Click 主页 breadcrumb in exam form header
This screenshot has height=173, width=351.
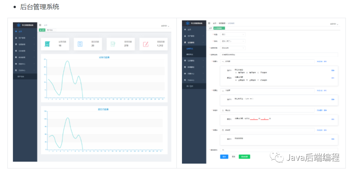pyautogui.click(x=214, y=23)
